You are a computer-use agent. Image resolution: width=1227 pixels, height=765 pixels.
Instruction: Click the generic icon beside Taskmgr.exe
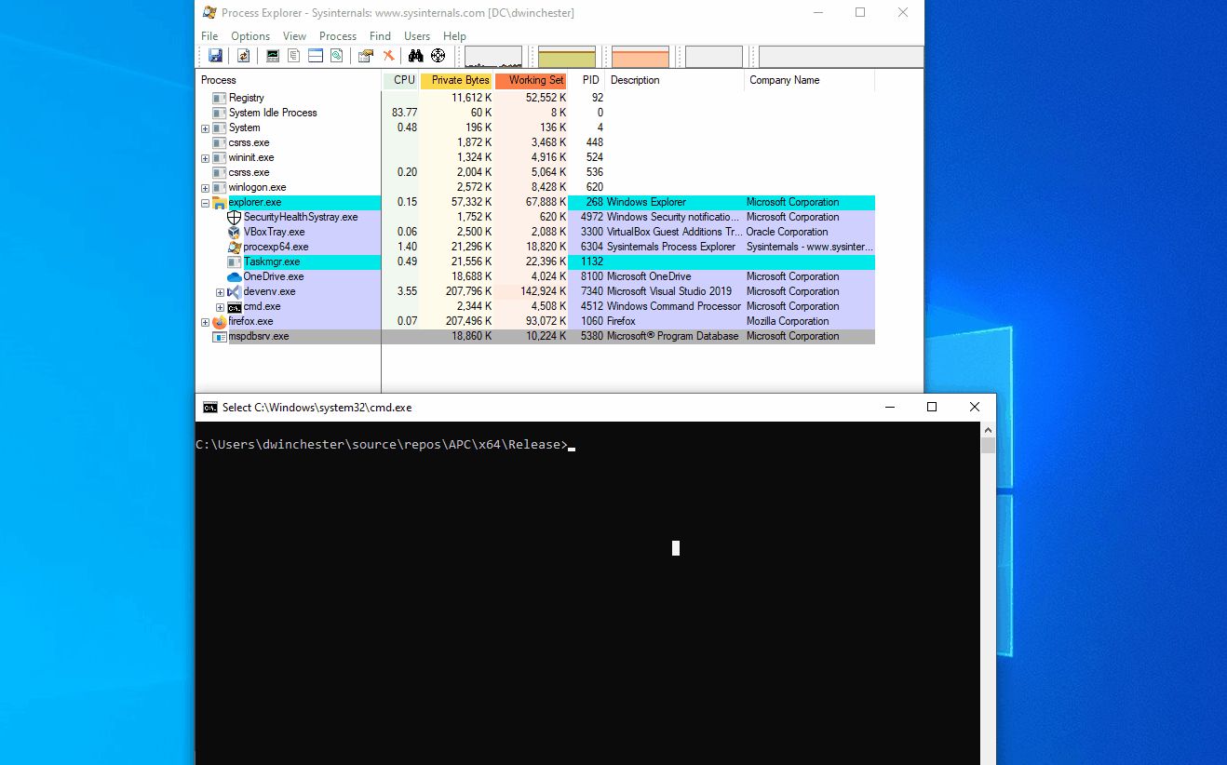click(235, 262)
